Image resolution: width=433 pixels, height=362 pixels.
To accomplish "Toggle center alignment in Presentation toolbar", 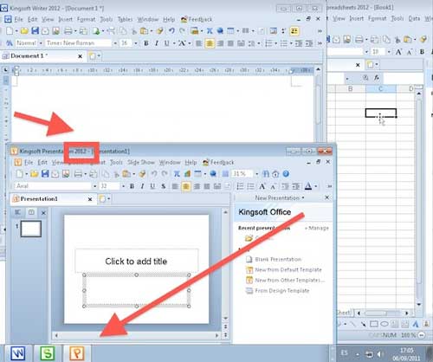I will 186,186.
